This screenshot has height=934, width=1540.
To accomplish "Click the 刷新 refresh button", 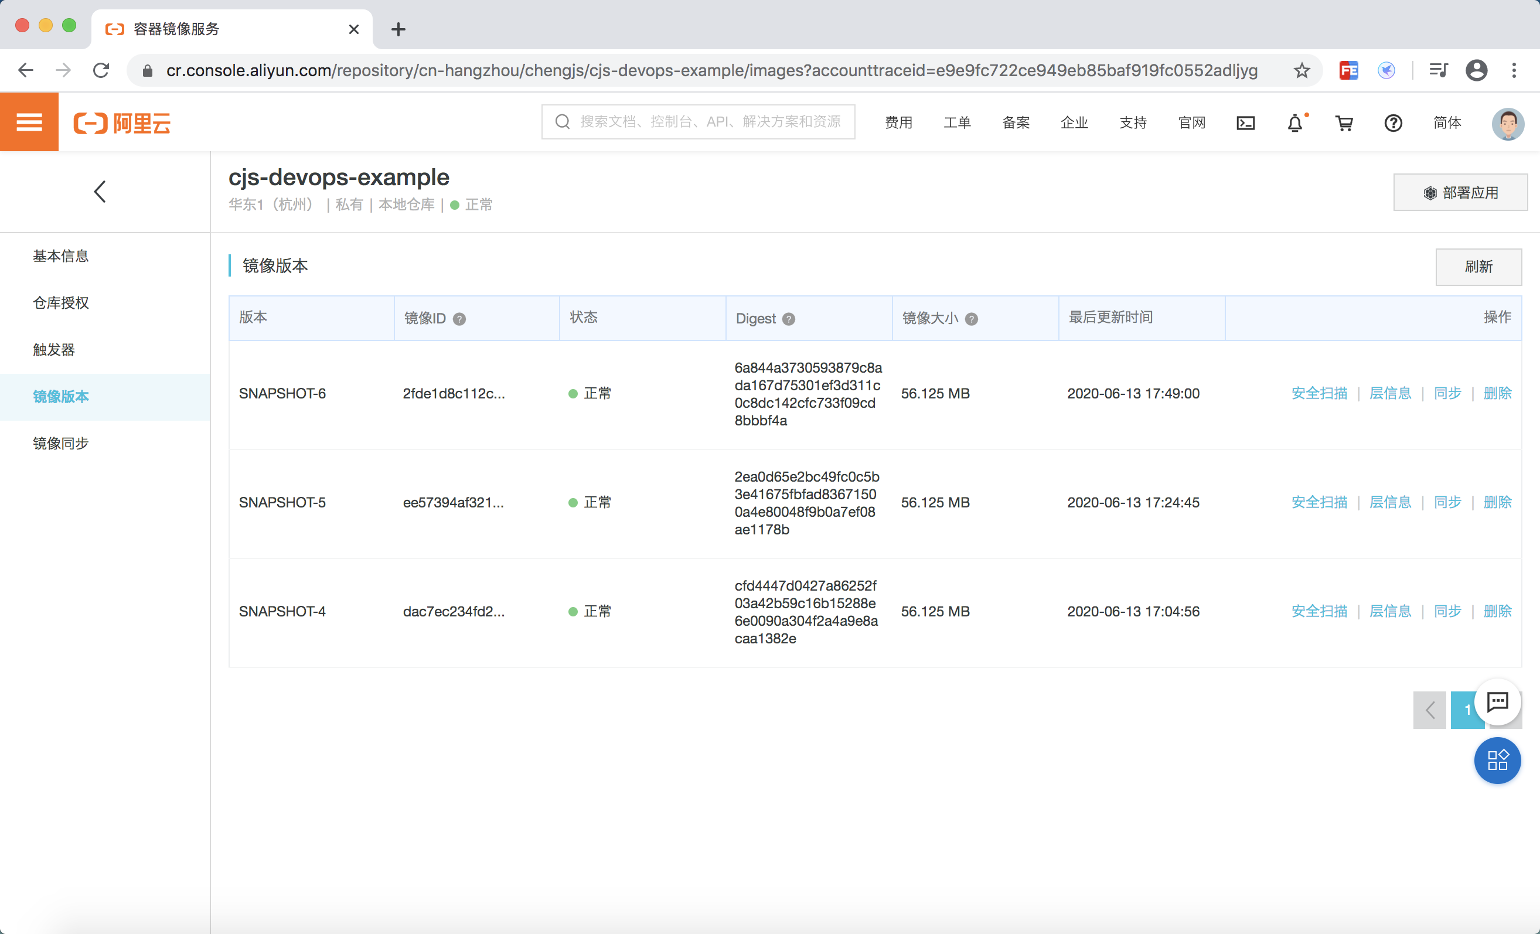I will point(1478,267).
